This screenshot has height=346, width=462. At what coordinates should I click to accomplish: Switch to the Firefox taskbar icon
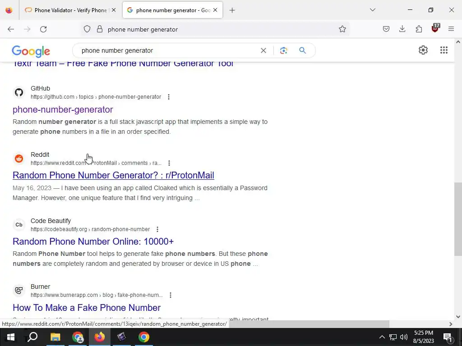pyautogui.click(x=100, y=337)
